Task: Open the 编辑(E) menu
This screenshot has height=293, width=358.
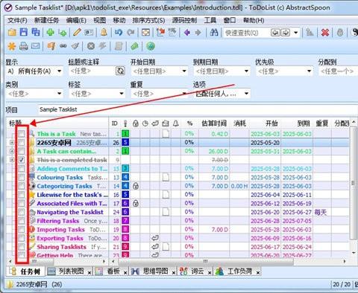Action: pos(76,20)
